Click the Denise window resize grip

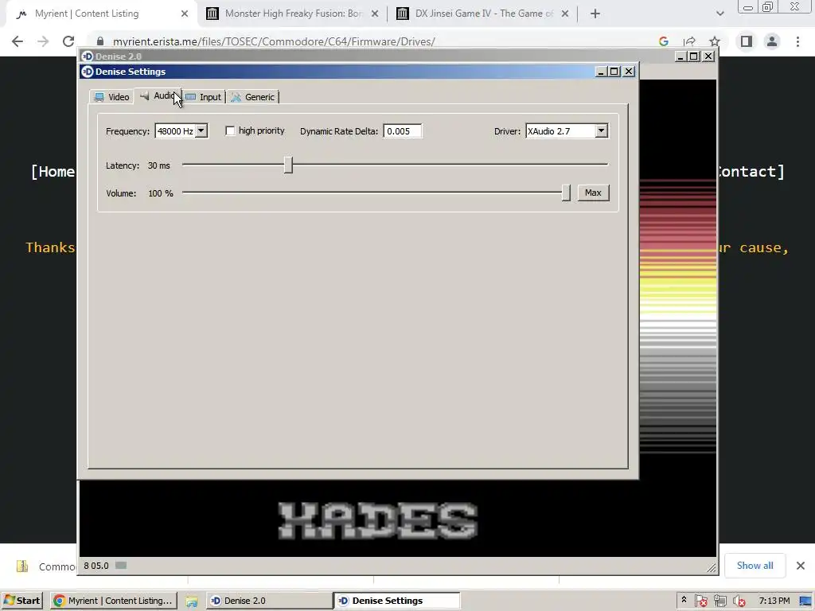point(711,568)
